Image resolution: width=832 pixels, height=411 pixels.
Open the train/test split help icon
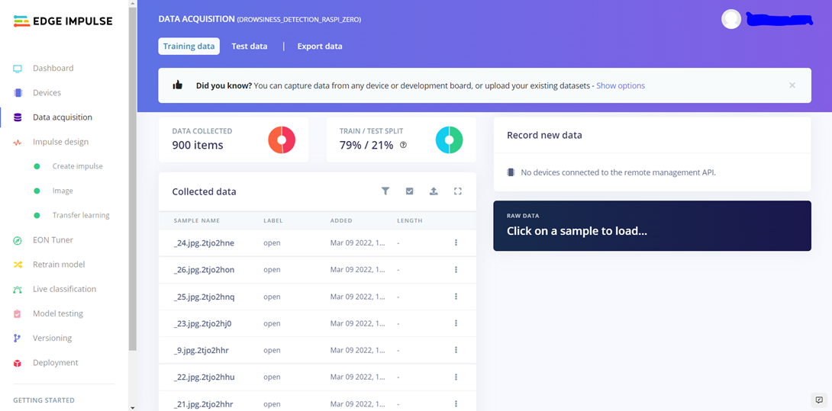pyautogui.click(x=404, y=145)
